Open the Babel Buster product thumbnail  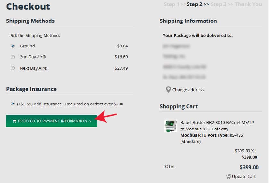pyautogui.click(x=171, y=126)
